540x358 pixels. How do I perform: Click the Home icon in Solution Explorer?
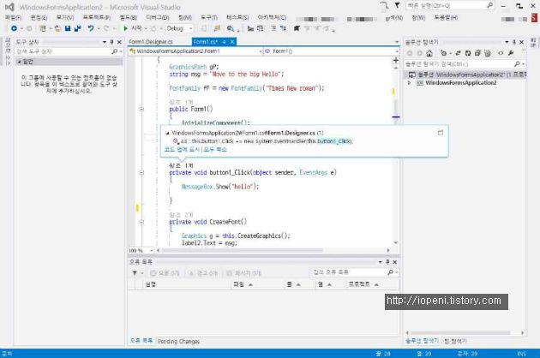429,53
